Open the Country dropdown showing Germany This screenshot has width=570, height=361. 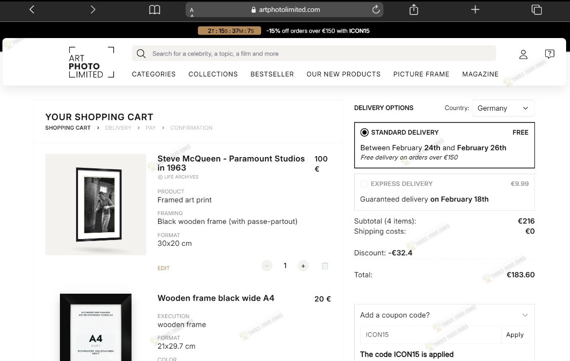pyautogui.click(x=503, y=108)
